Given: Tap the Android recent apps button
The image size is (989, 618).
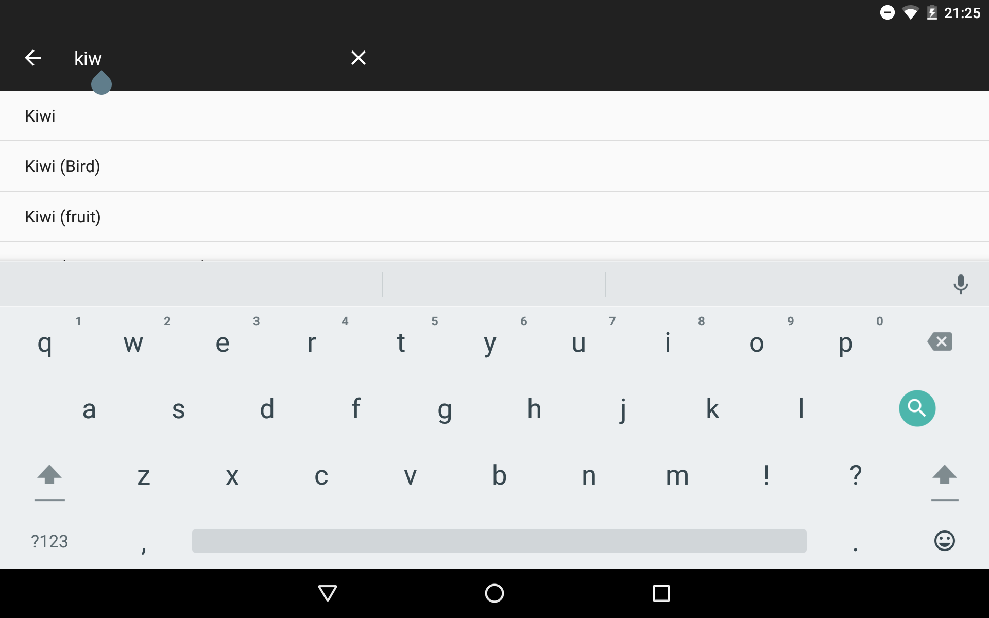Looking at the screenshot, I should (x=661, y=593).
